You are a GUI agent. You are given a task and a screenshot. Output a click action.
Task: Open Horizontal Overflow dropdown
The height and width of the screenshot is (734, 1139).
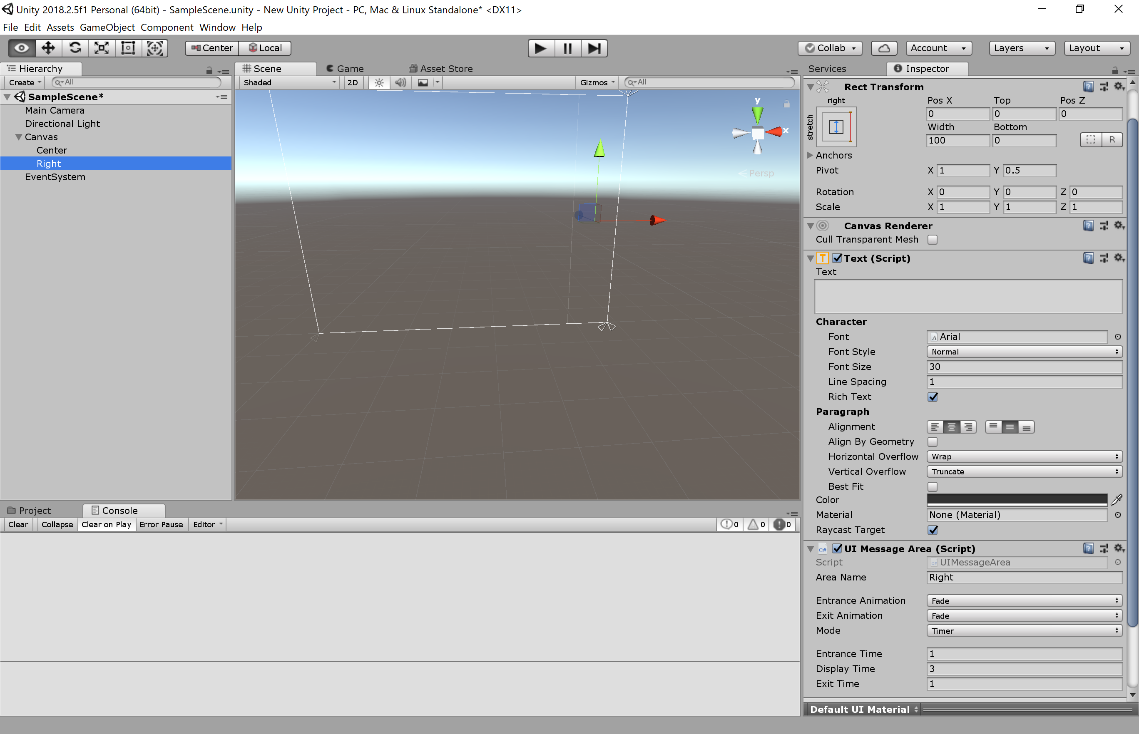pyautogui.click(x=1024, y=456)
